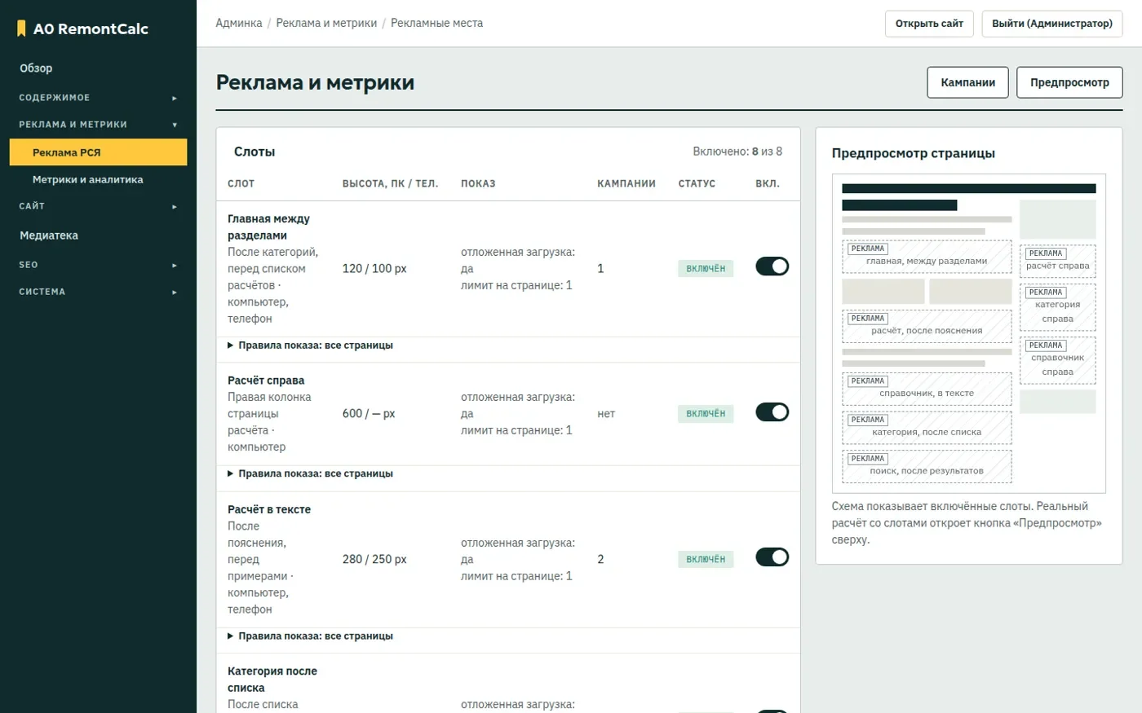Screen dimensions: 1142x713
Task: Open Обзор in the sidebar
Action: [x=98, y=68]
